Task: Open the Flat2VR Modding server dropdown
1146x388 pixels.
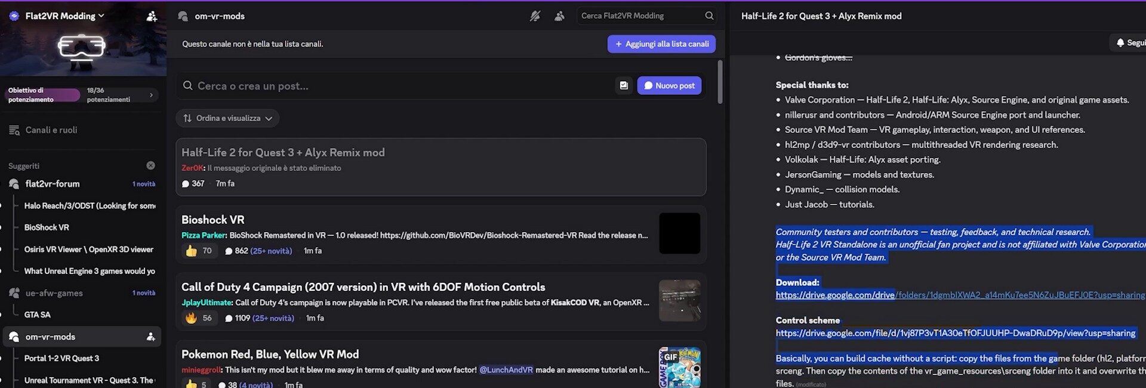Action: pos(64,16)
